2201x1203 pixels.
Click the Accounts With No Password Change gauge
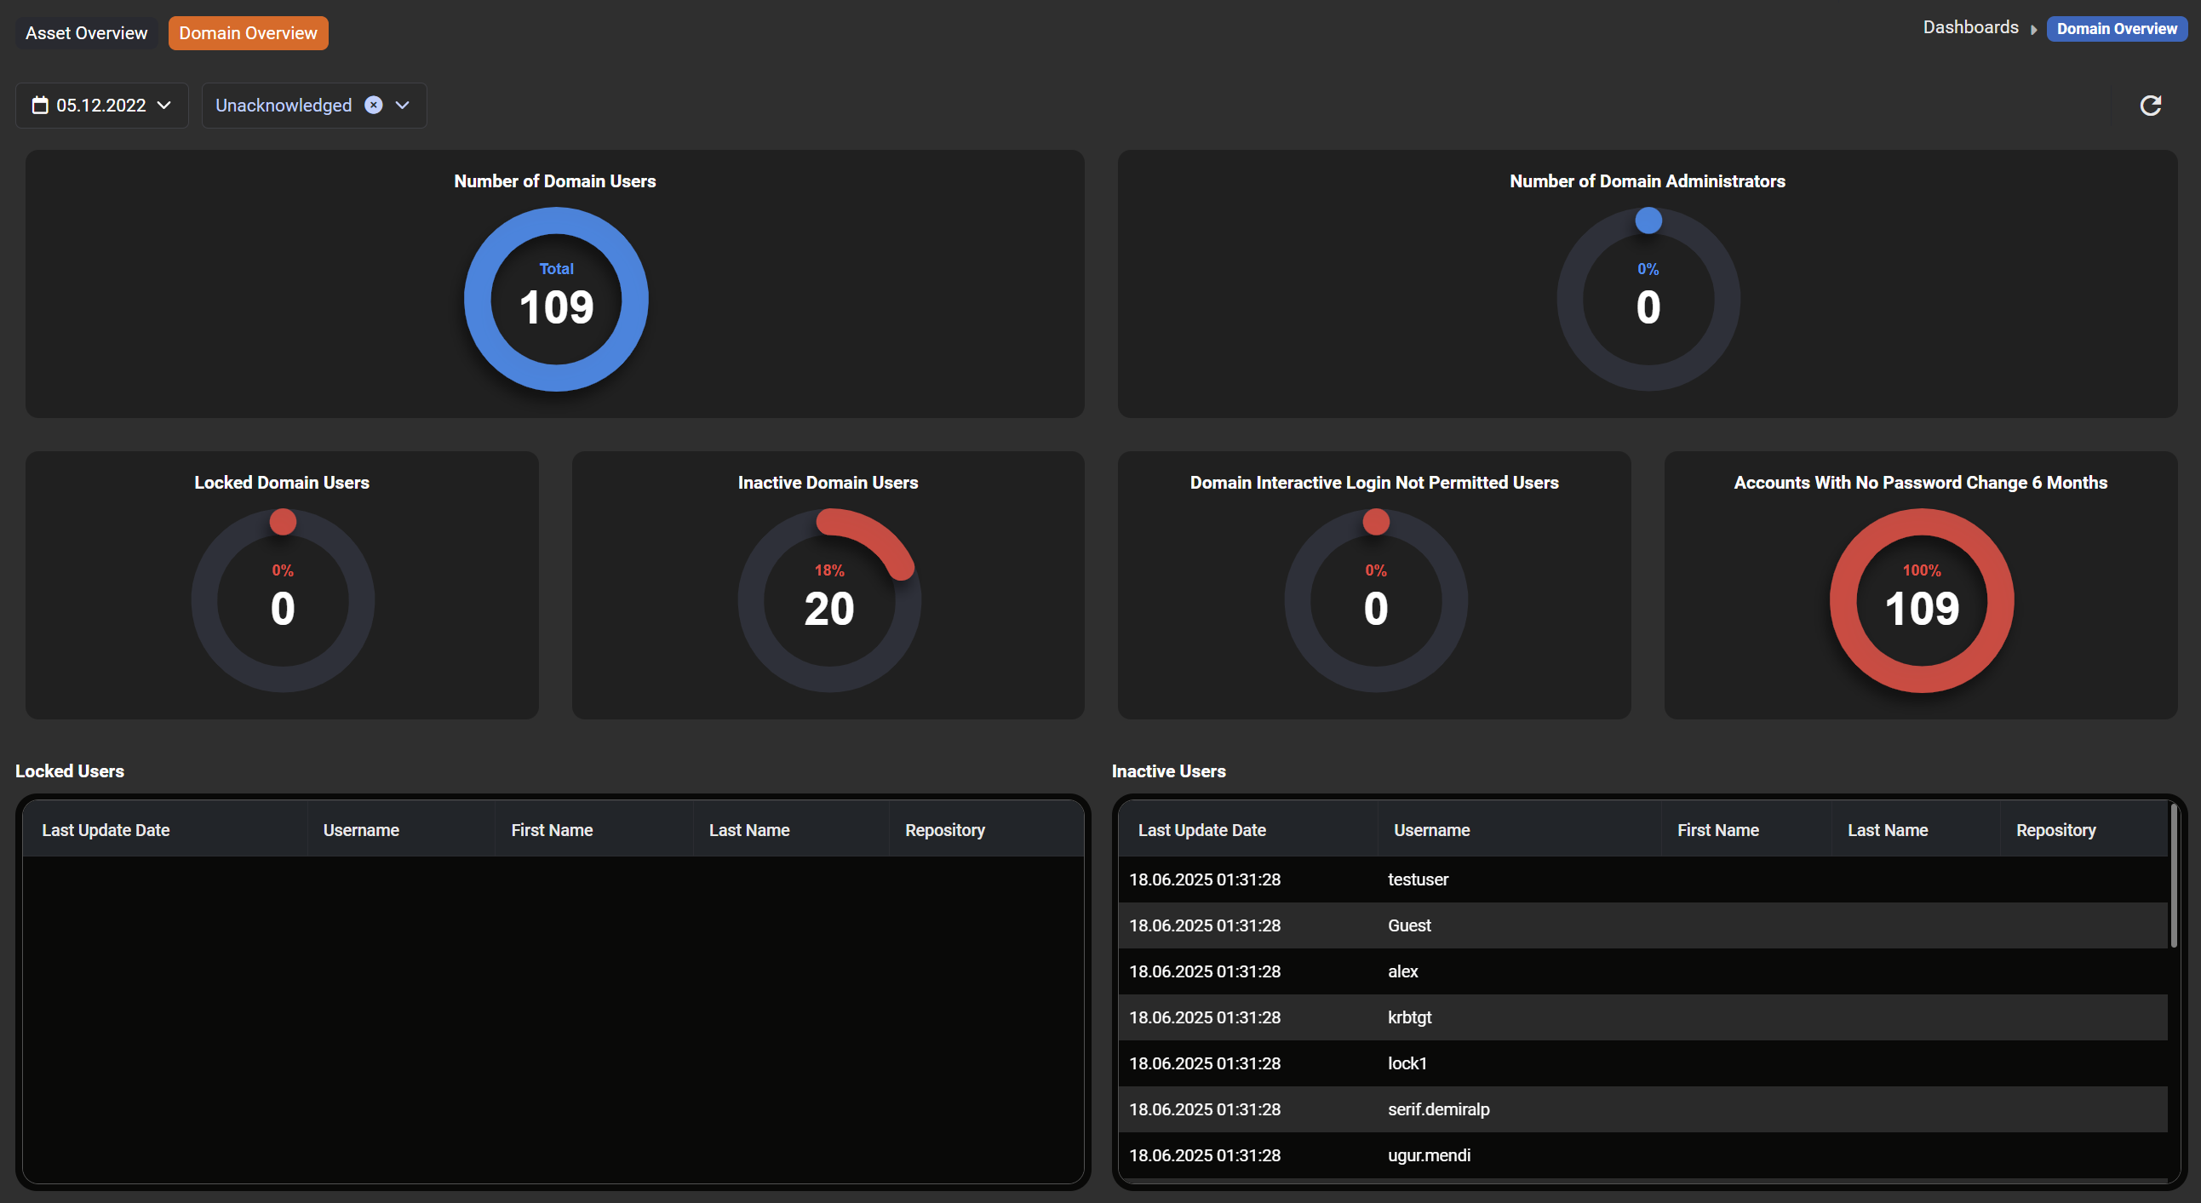(1921, 600)
